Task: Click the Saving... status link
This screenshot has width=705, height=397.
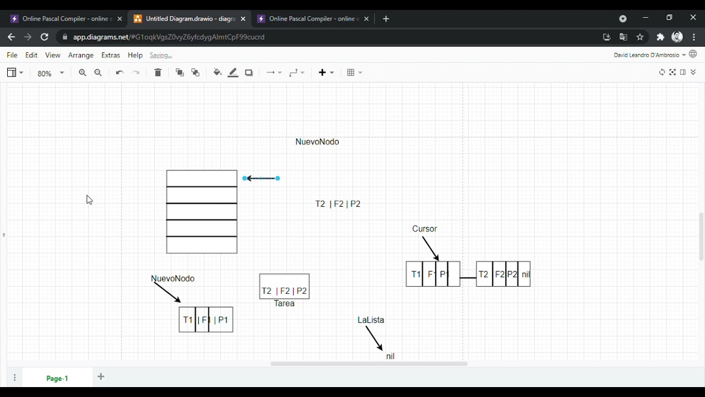Action: click(x=161, y=55)
